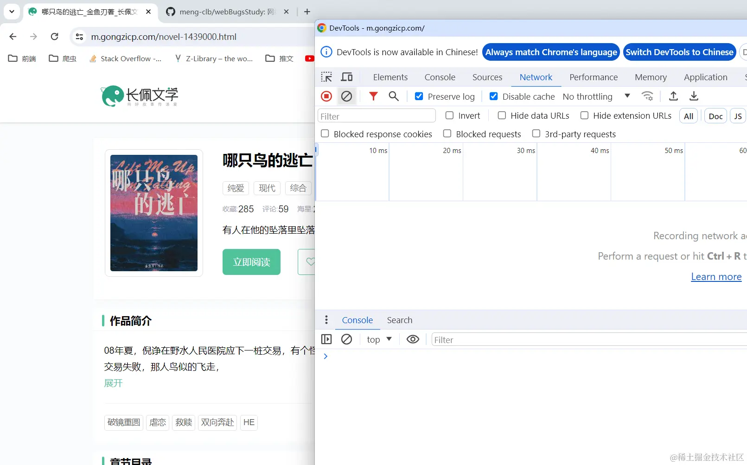This screenshot has height=465, width=747.
Task: Open the Search drawer tab
Action: tap(400, 320)
